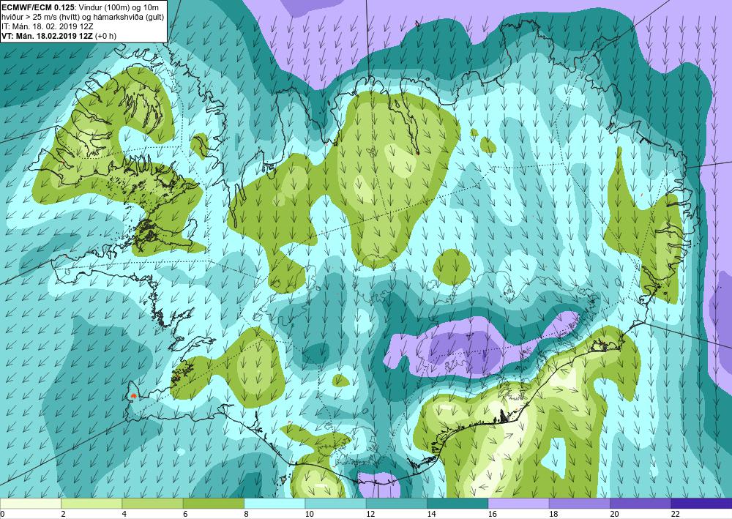This screenshot has height=519, width=732.
Task: Click the 'IT: Mán. 18. 02. 2019 12Z' line
Action: point(47,26)
